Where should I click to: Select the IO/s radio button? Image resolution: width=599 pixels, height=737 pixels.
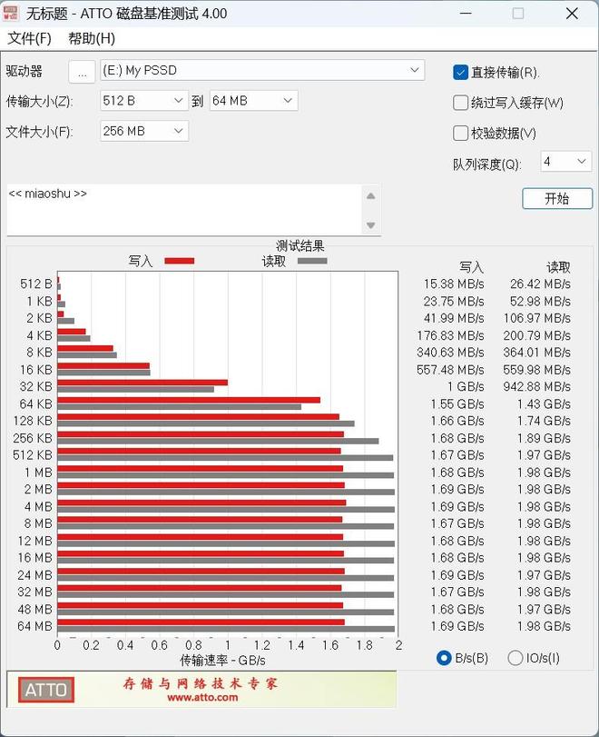coord(516,658)
